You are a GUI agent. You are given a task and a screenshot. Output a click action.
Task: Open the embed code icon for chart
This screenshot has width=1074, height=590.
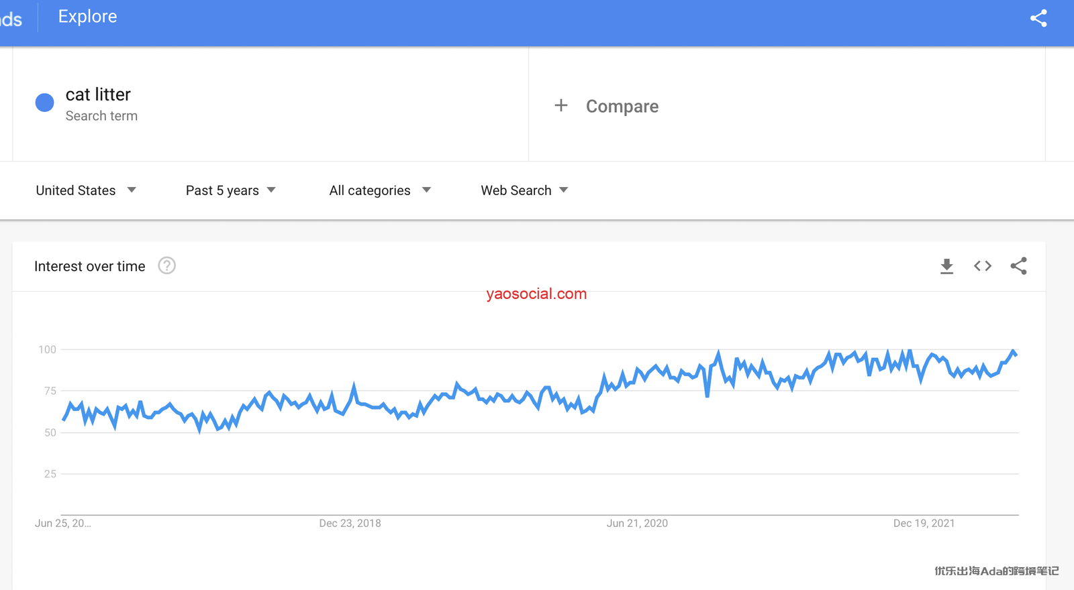pyautogui.click(x=983, y=266)
